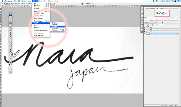Choose Expand... from Modify submenu
This screenshot has width=181, height=107.
pos(58,27)
